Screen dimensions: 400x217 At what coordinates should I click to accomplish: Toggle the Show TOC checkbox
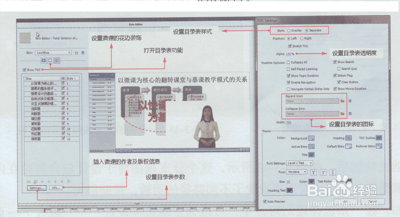tap(24, 70)
